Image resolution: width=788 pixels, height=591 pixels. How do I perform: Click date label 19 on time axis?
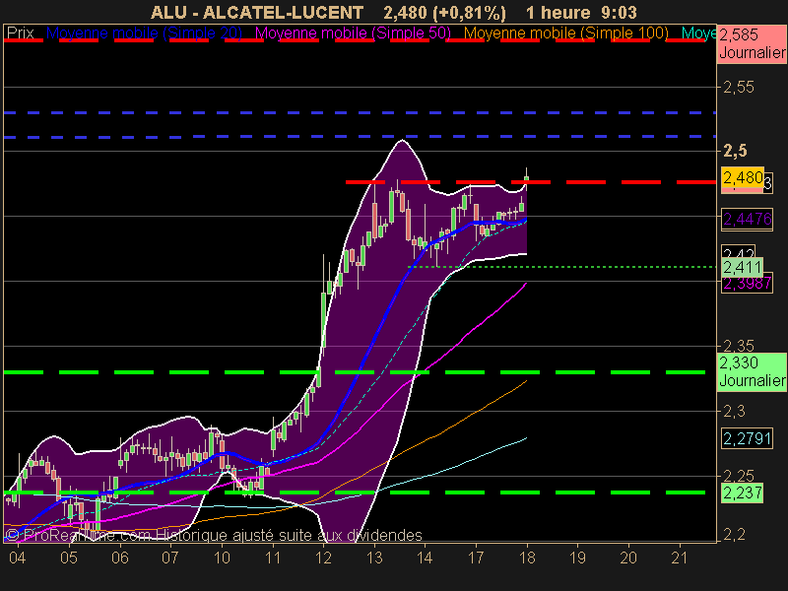(577, 558)
